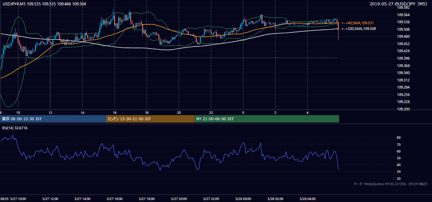Image resolution: width=432 pixels, height=202 pixels.
Task: Click price axis label 109.536
Action: 403,22
